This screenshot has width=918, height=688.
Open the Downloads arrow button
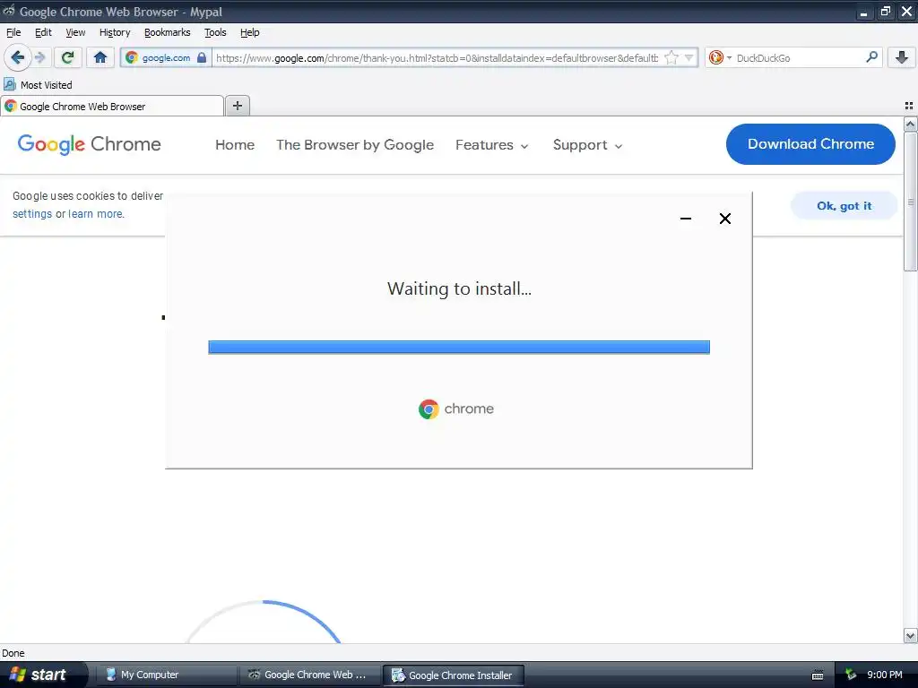[902, 57]
